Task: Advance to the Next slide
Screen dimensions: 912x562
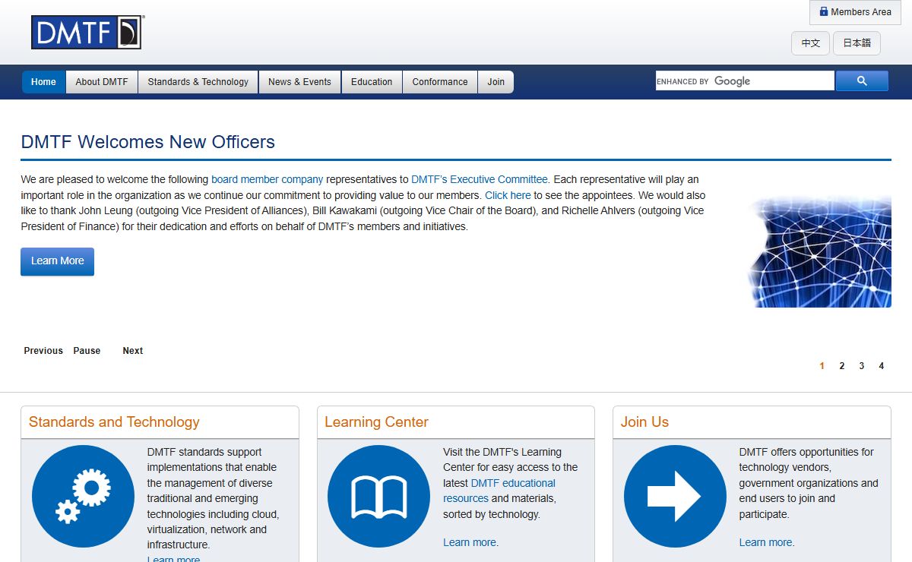Action: click(133, 351)
